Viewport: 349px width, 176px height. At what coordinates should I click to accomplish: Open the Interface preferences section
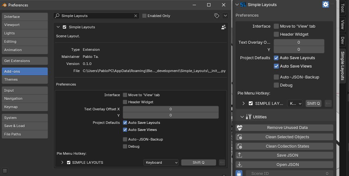coord(25,17)
